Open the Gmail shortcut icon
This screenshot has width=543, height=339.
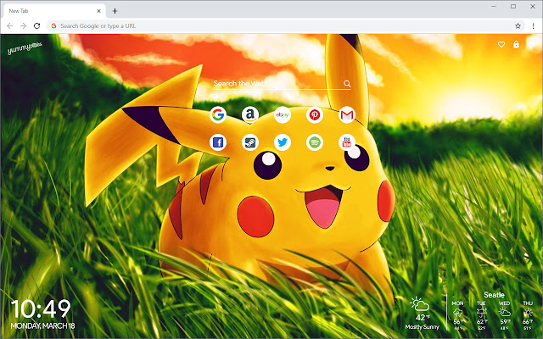347,114
